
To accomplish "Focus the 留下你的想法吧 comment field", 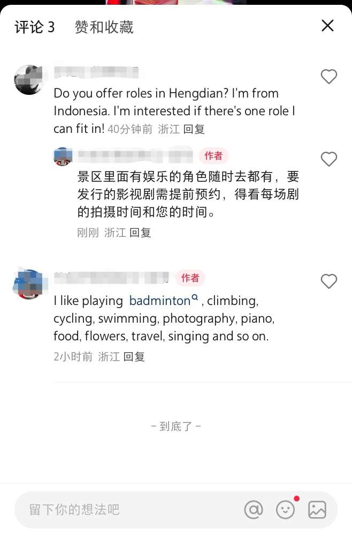I will coord(129,510).
